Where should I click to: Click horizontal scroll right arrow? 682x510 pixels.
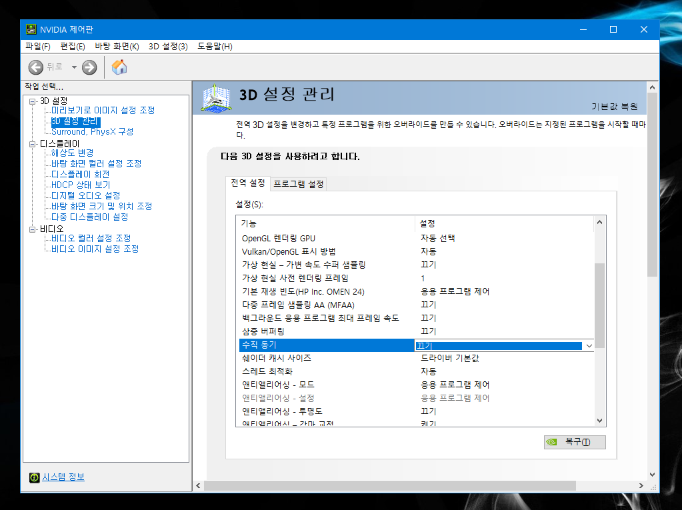641,485
